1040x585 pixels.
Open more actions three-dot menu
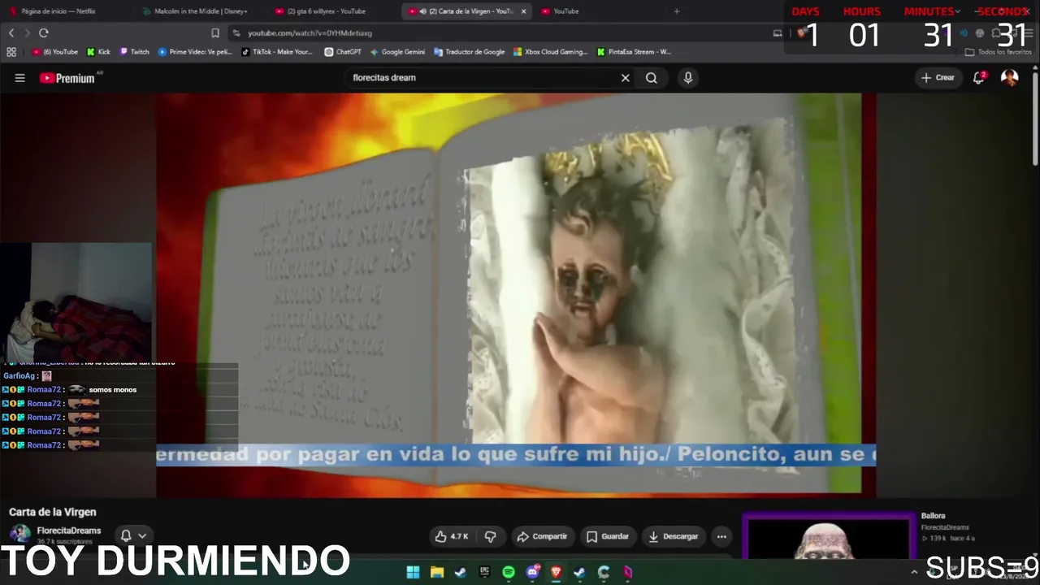tap(721, 536)
